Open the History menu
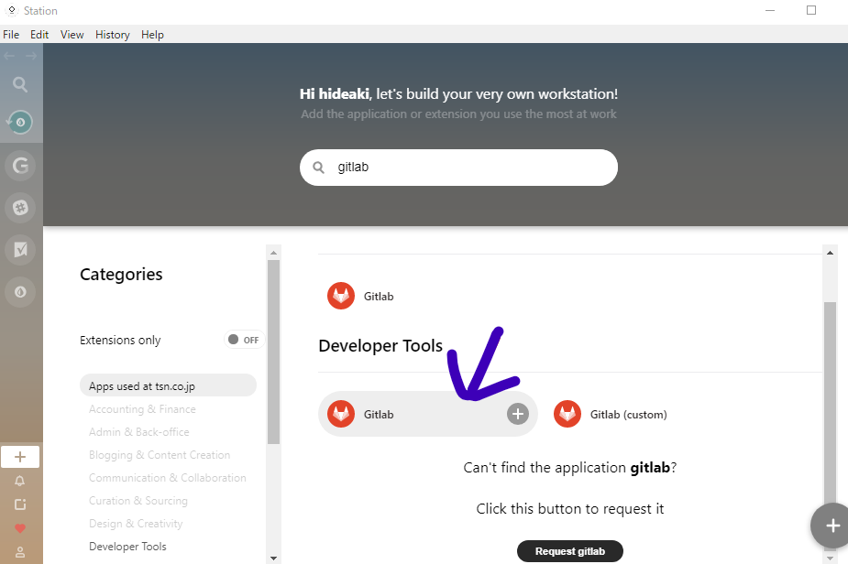This screenshot has width=848, height=564. point(113,35)
